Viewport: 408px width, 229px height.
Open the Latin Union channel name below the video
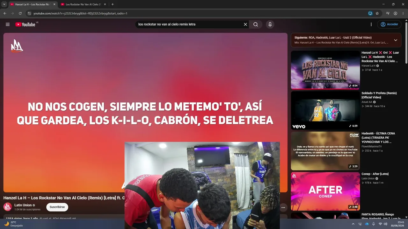click(23, 205)
